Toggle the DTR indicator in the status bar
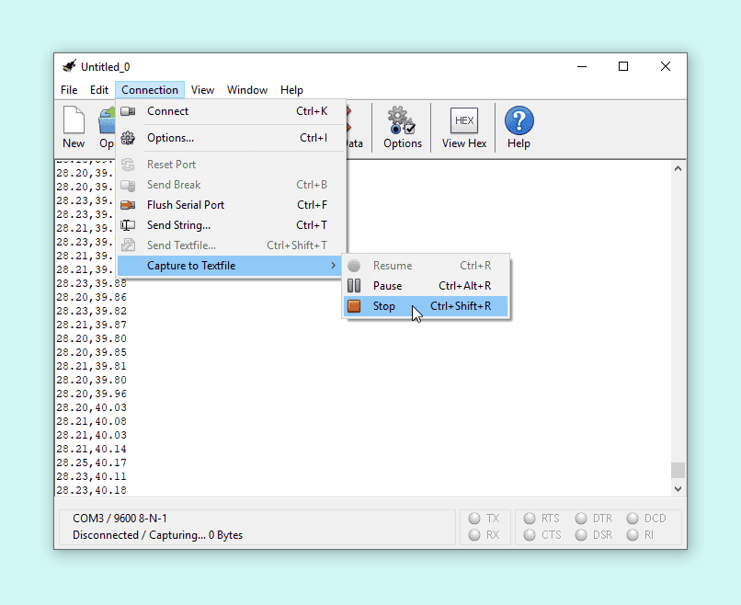 point(582,519)
